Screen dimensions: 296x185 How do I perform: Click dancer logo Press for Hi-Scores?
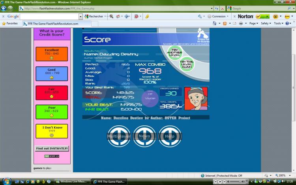click(203, 35)
